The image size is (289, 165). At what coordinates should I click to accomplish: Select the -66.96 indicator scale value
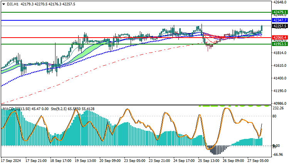[278, 155]
